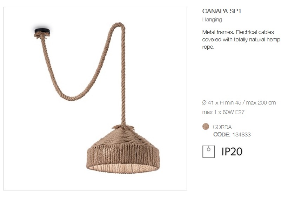Click the CORDA finish name
The height and width of the screenshot is (215, 288).
(x=222, y=127)
